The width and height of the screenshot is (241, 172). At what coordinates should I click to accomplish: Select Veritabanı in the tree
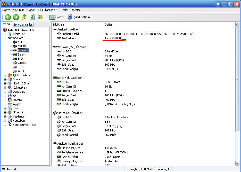point(19,121)
